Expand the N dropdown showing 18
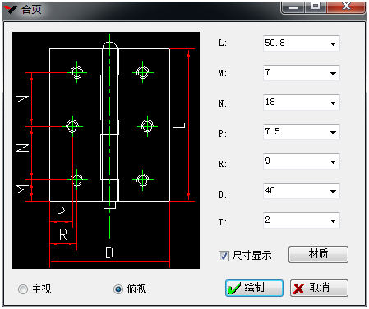The image size is (369, 309). (333, 102)
